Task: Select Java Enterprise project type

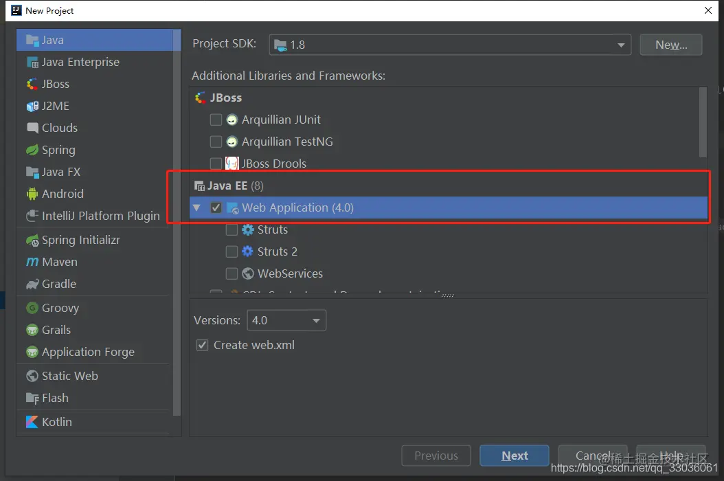Action: point(95,62)
